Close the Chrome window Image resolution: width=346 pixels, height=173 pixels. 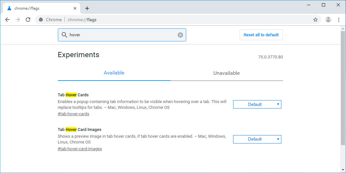click(x=338, y=5)
